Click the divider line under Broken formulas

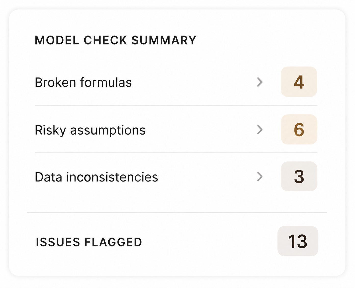tap(176, 105)
